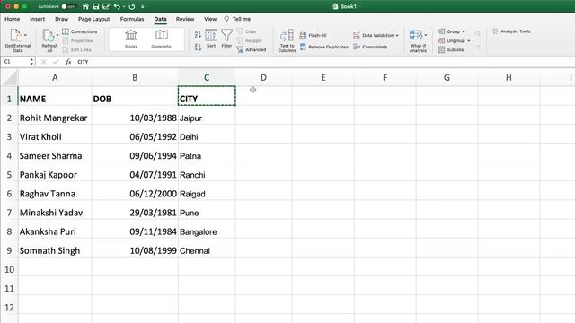Expand the What-If Analysis dropdown arrow
This screenshot has height=323, width=575.
tap(425, 35)
